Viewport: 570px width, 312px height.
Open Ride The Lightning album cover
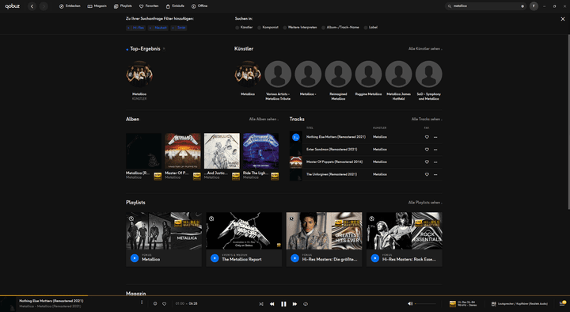click(x=260, y=151)
